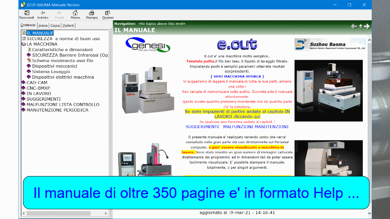Open Caratteristiche e dimensioni topic
This screenshot has height=219, width=390.
pos(62,49)
